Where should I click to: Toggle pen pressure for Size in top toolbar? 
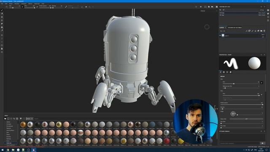click(x=22, y=7)
